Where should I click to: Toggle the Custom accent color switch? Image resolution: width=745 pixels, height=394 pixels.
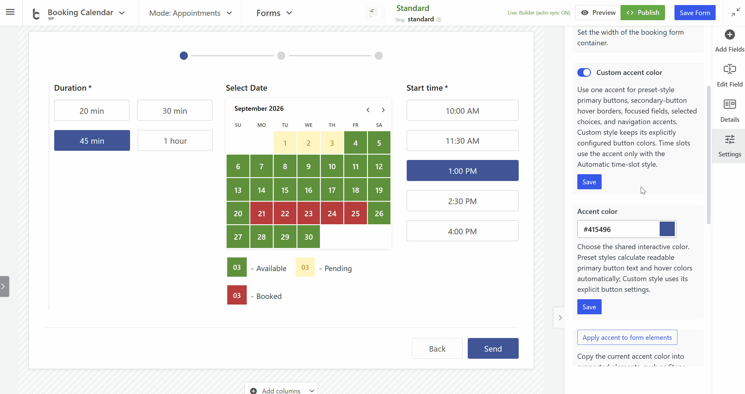[584, 73]
